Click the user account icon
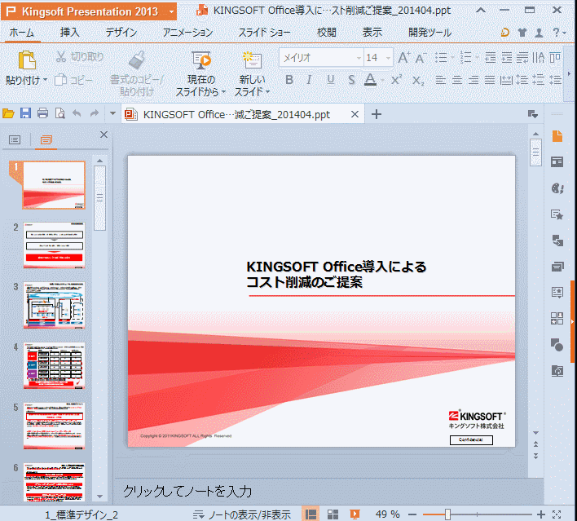This screenshot has height=521, width=577. (x=539, y=33)
